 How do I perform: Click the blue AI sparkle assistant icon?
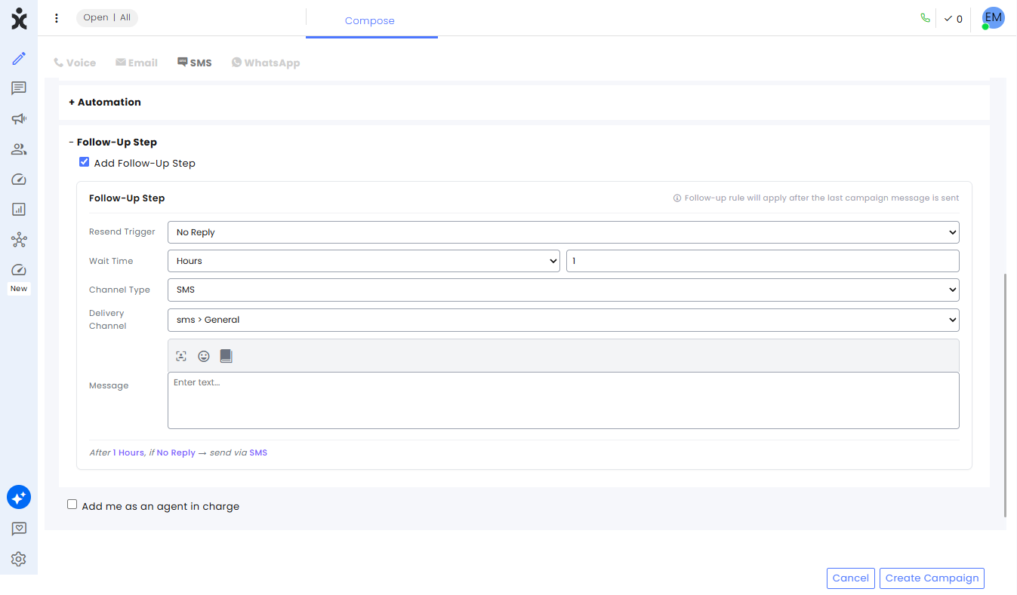(19, 497)
